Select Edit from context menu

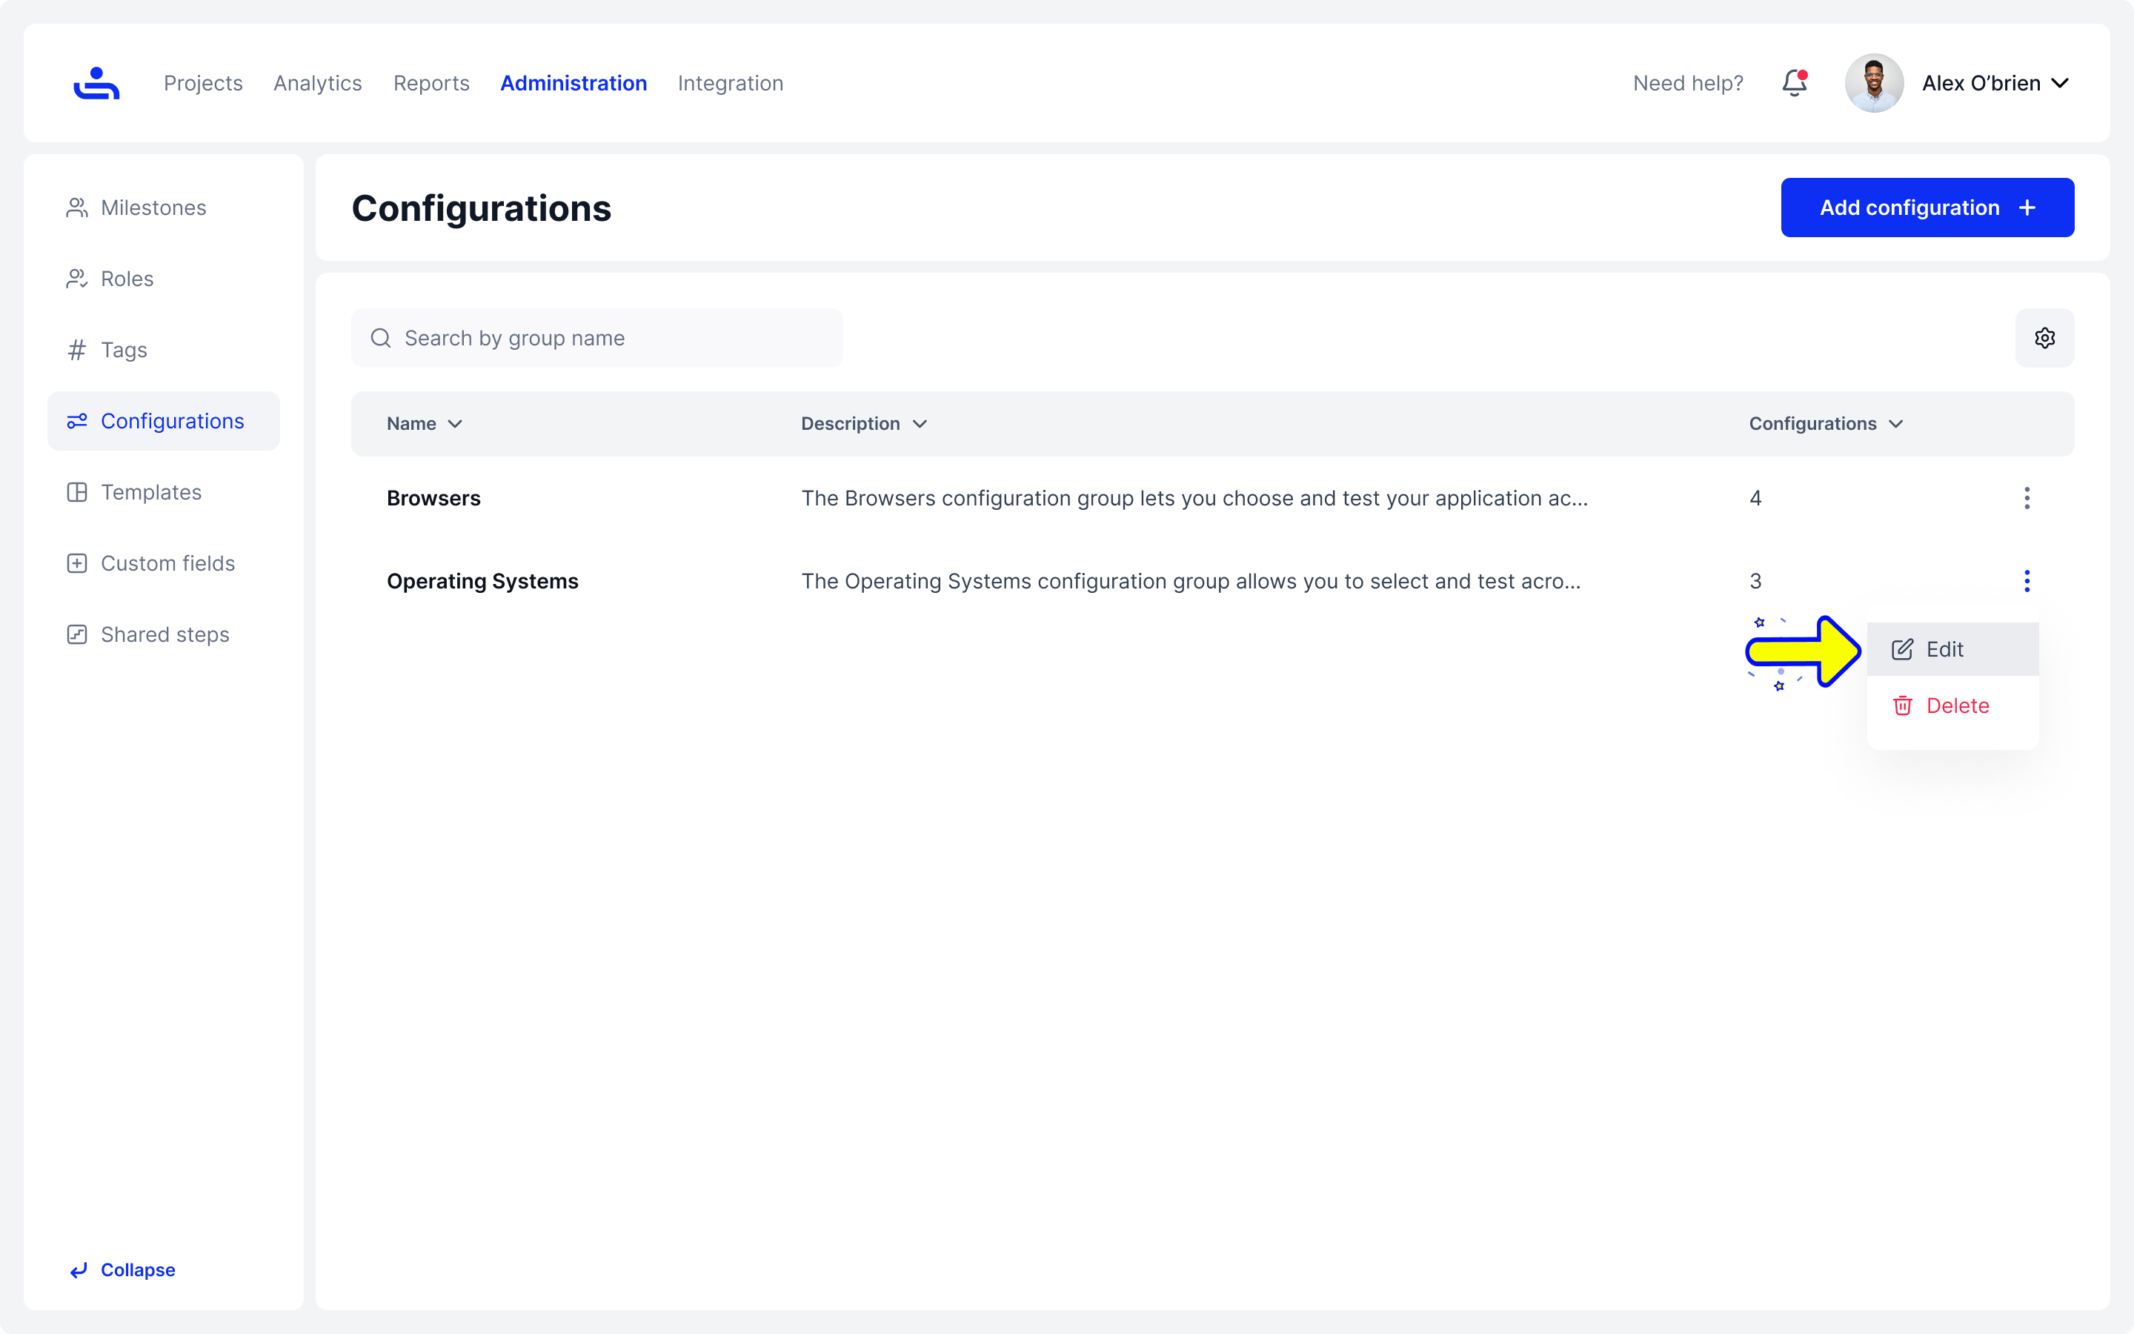tap(1944, 649)
